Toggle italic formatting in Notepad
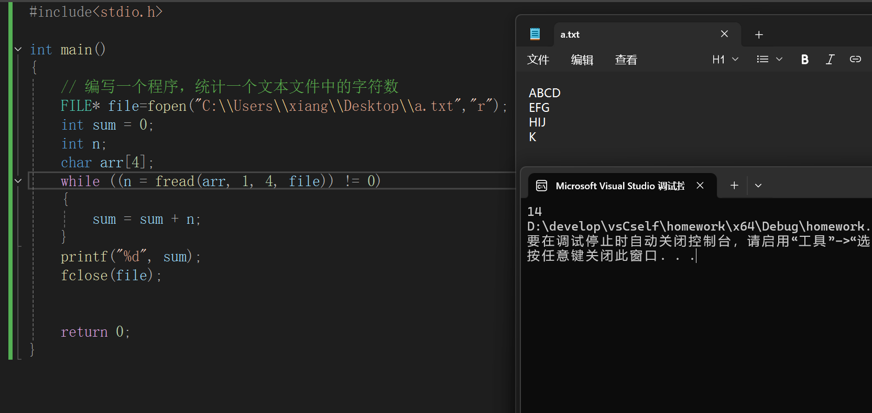Image resolution: width=872 pixels, height=413 pixels. click(830, 60)
